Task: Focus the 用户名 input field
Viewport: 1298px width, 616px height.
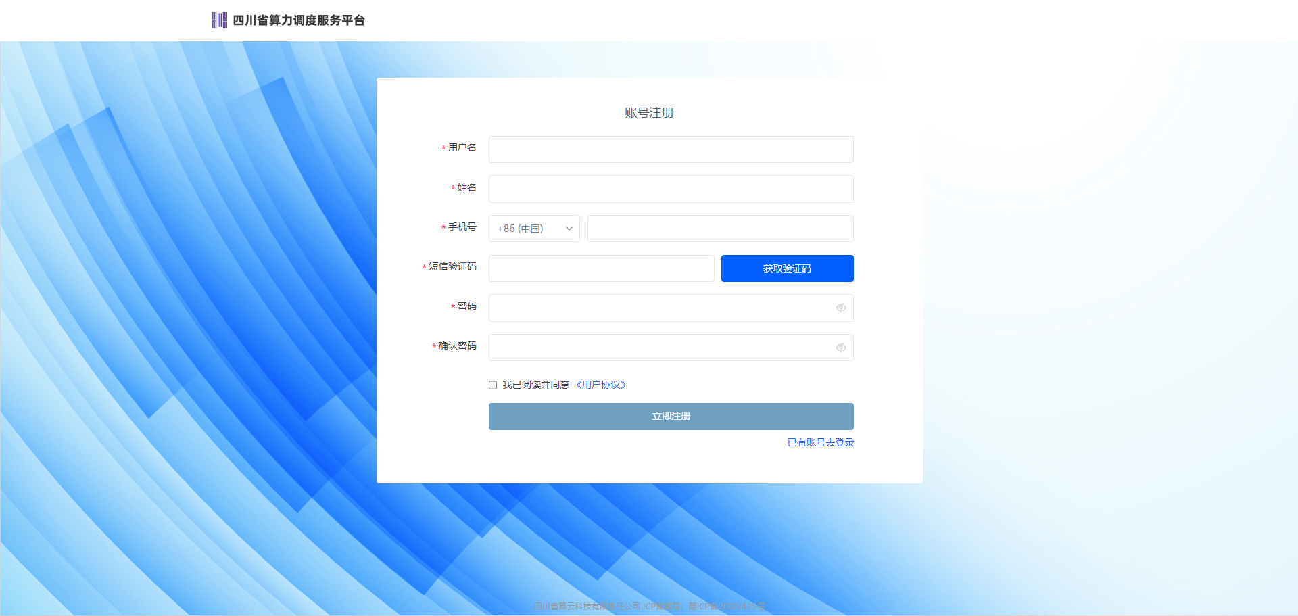Action: click(x=671, y=149)
